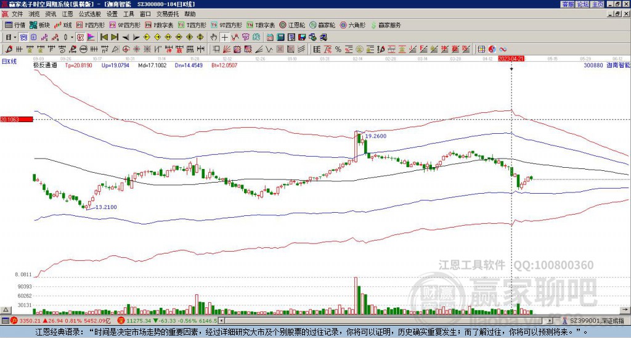Toggle the first highlighted chart mode button
The height and width of the screenshot is (338, 631).
coord(24,38)
